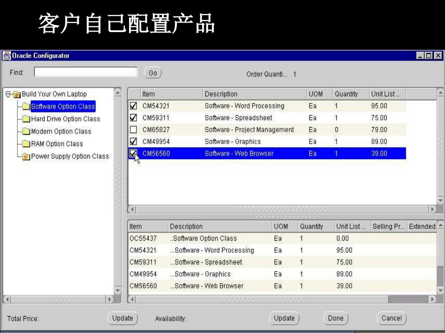Select RAM Option Class in the tree

coord(57,144)
